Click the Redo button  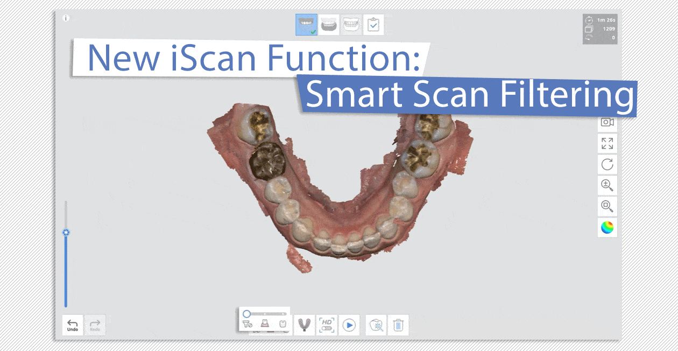(95, 325)
